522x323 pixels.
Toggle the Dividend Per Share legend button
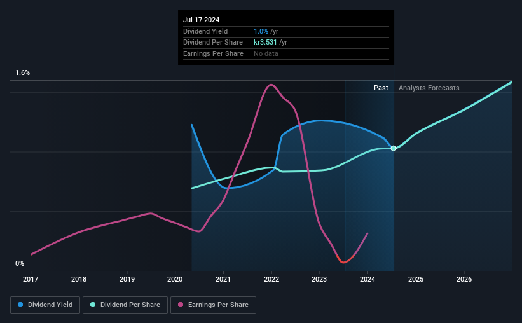(125, 305)
